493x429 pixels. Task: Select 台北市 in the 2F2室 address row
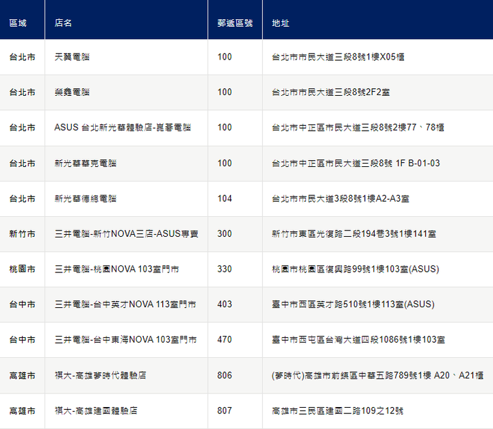23,92
